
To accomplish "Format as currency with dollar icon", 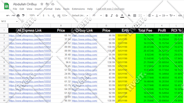I will 44,15.
